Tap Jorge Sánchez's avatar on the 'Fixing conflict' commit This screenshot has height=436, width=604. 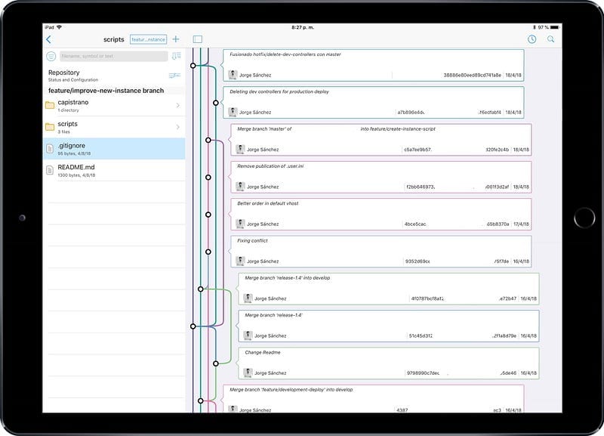click(242, 262)
